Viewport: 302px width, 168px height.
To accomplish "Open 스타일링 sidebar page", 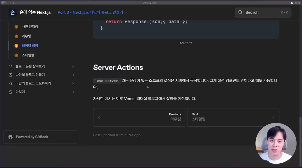I will pos(28,55).
